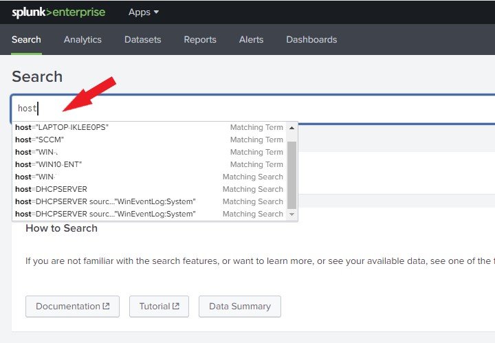Click the external-link icon on Documentation
The width and height of the screenshot is (495, 343).
106,306
